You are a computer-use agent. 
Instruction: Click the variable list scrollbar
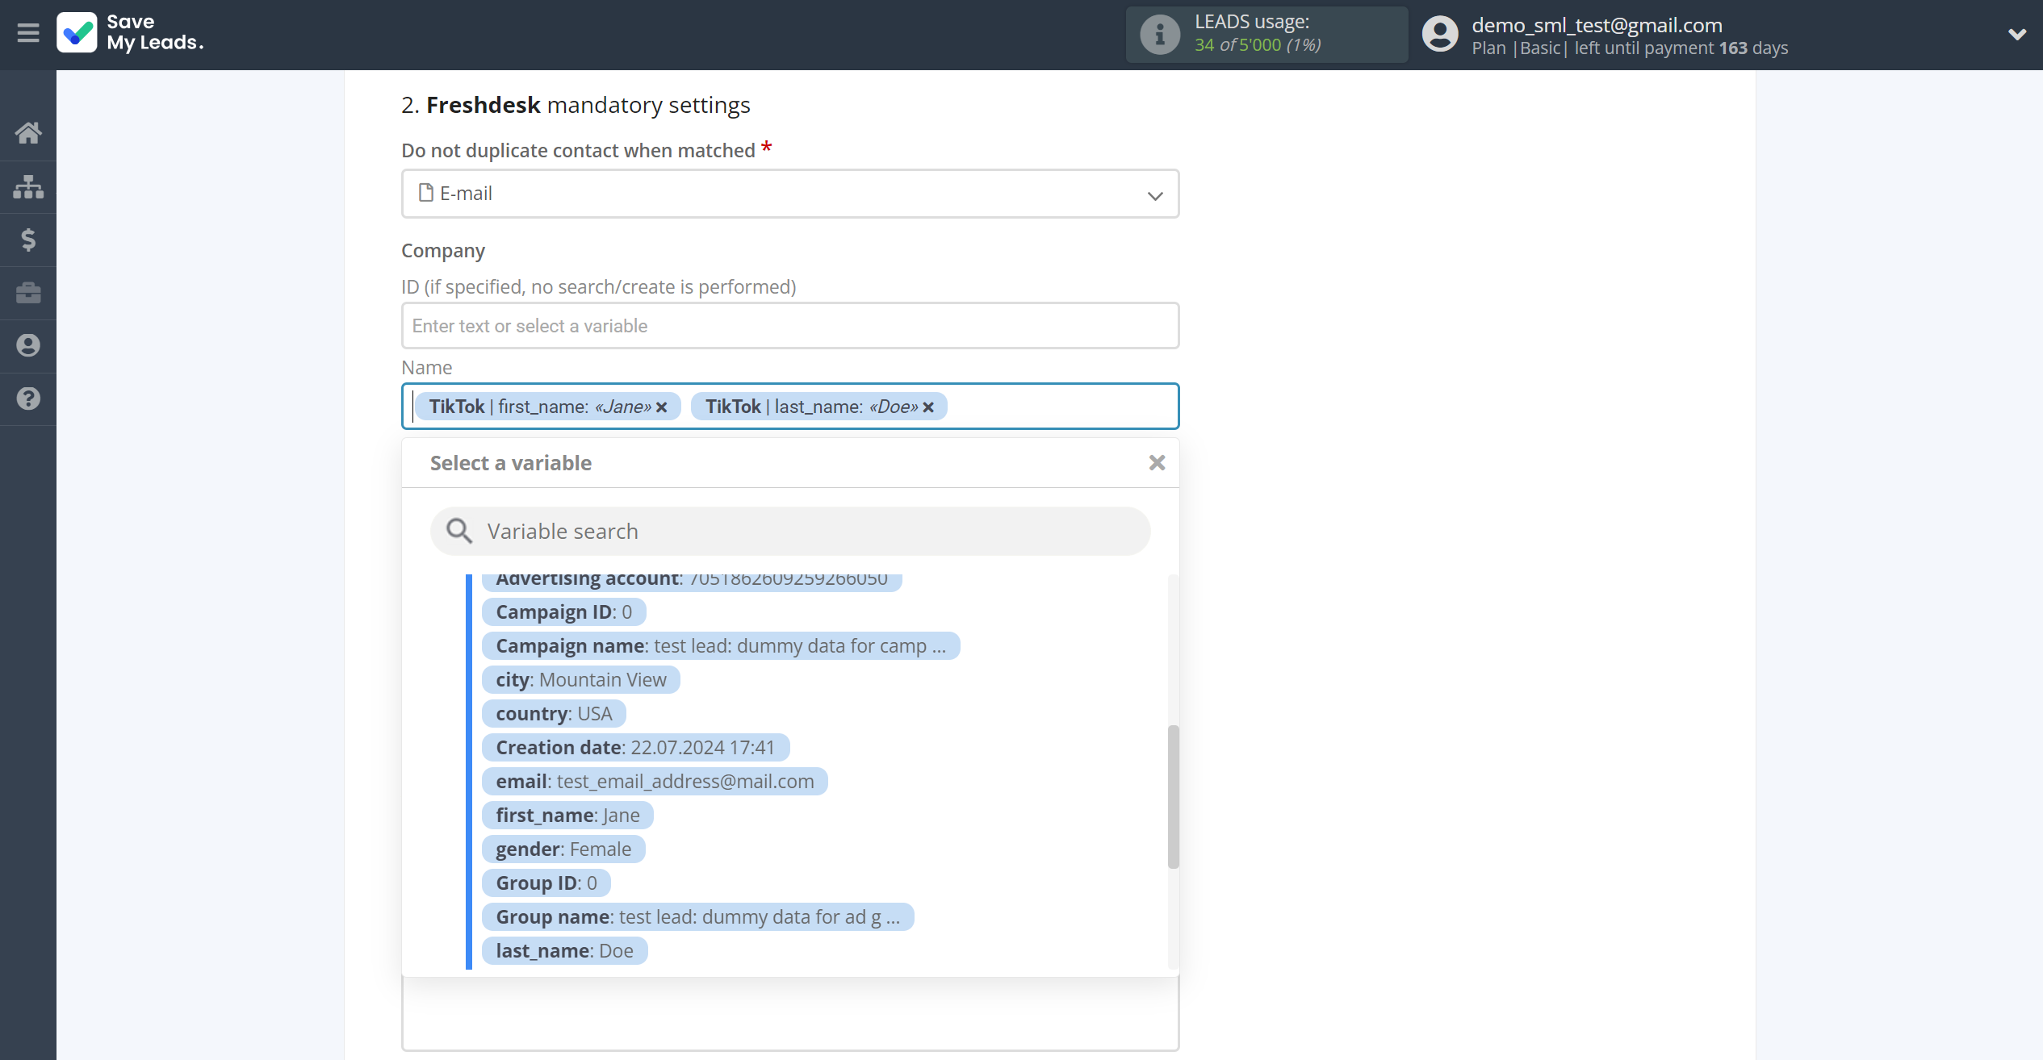coord(1174,797)
